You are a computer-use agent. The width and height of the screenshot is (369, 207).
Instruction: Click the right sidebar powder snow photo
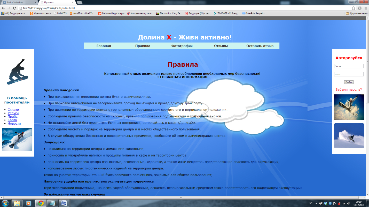(349, 136)
